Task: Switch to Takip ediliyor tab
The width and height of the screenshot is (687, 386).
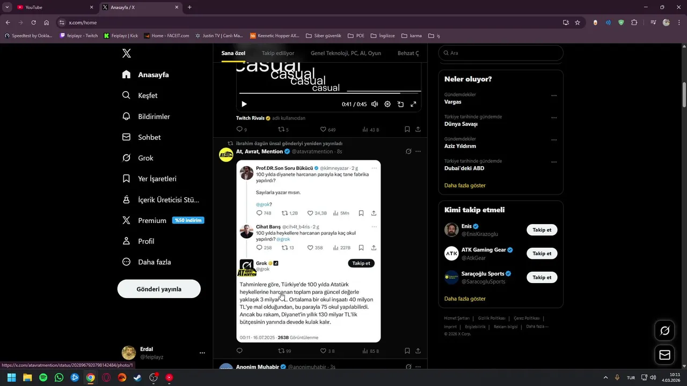Action: [278, 53]
